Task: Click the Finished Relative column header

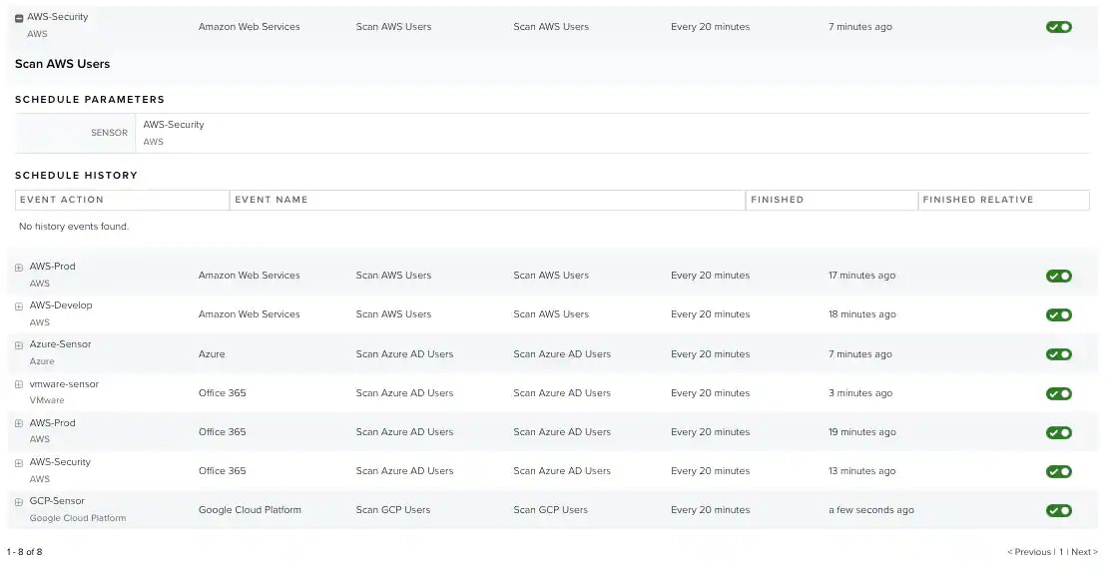Action: coord(1004,200)
